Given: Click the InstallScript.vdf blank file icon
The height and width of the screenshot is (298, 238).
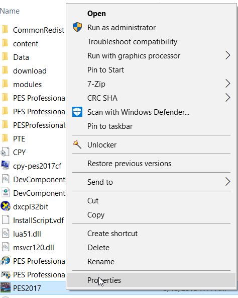Looking at the screenshot, I should coord(6,220).
